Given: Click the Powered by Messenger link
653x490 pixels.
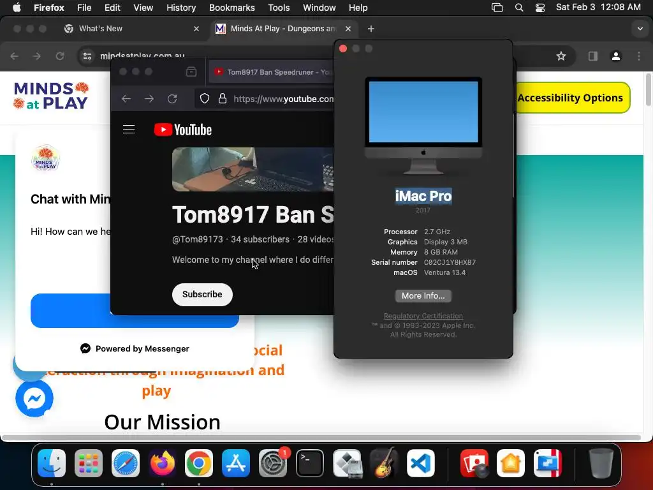Looking at the screenshot, I should click(x=135, y=348).
